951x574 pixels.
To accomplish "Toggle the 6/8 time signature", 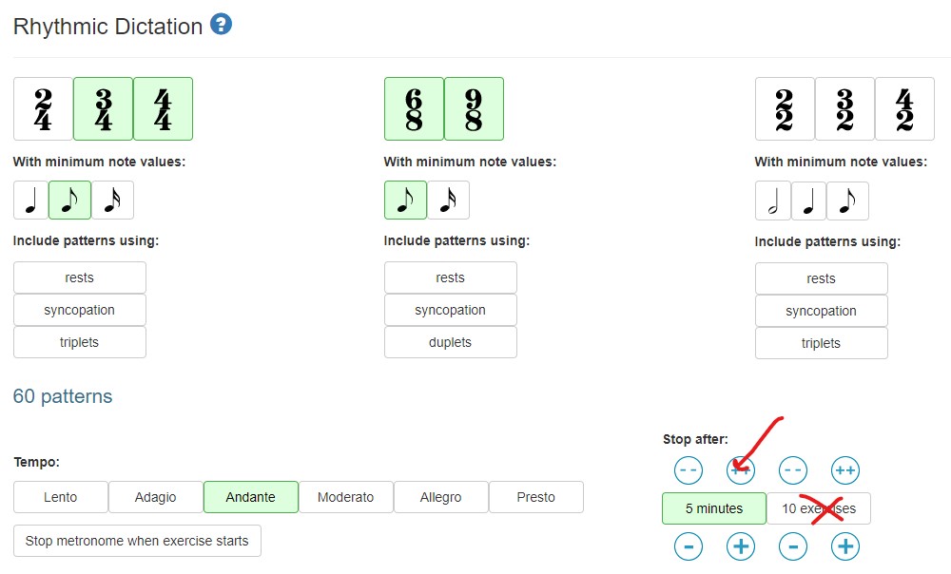I will [414, 108].
